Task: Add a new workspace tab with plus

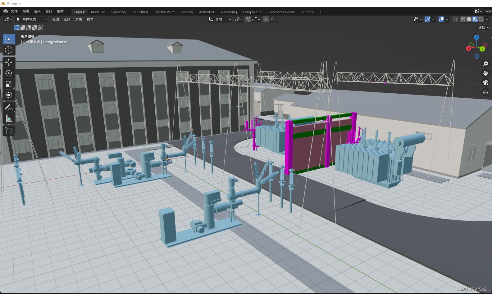Action: [x=321, y=12]
